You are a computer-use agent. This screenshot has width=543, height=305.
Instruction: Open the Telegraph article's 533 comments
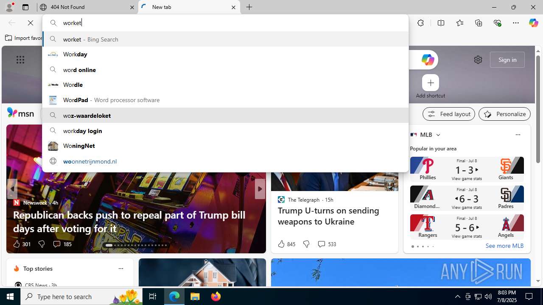[x=327, y=244]
